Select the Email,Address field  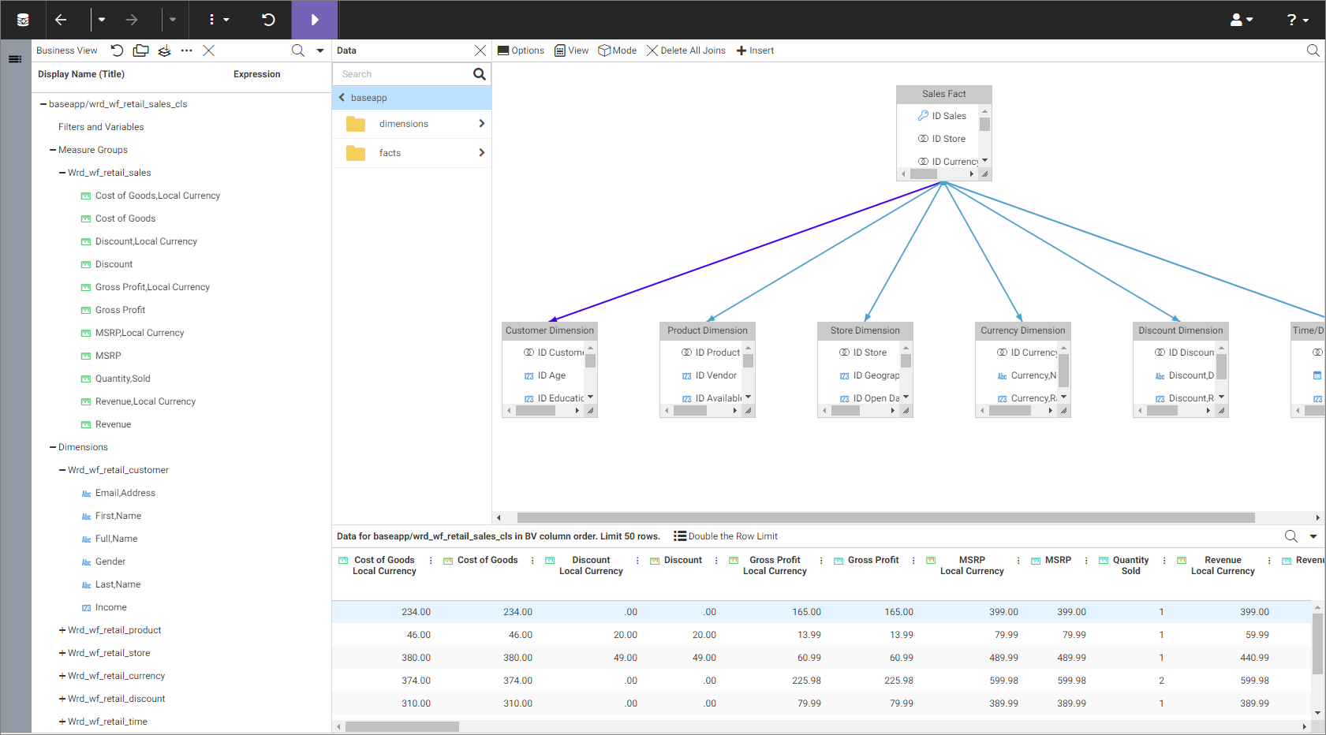pos(125,493)
